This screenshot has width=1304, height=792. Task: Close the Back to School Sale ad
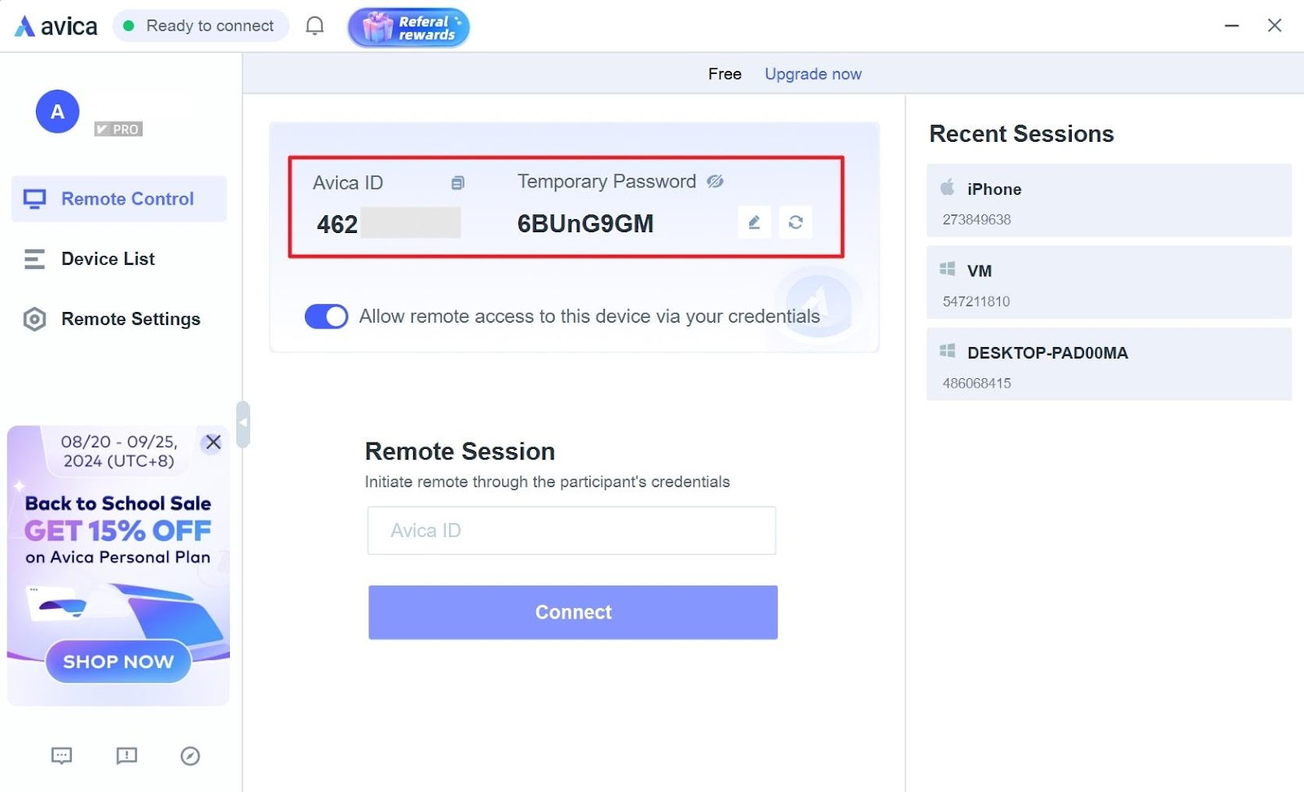214,442
